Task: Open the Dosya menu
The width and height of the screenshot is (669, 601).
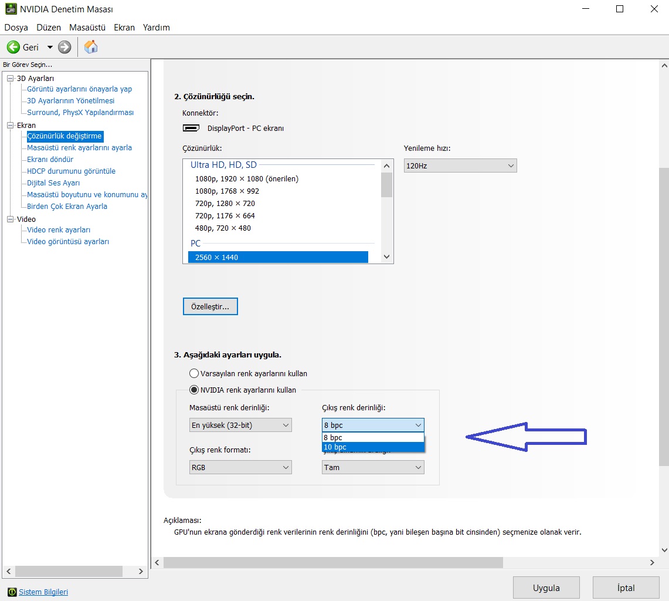Action: click(16, 28)
